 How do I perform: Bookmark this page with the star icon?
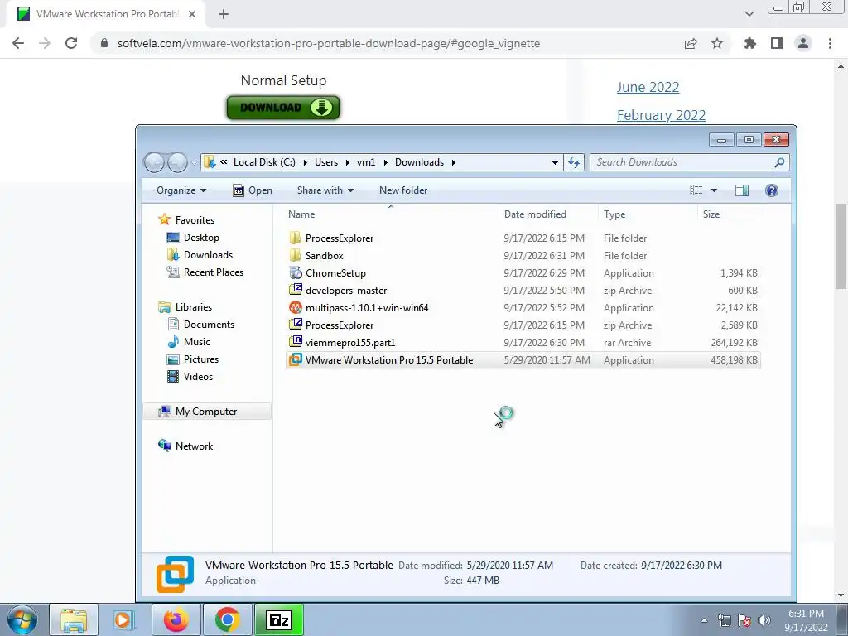point(717,43)
